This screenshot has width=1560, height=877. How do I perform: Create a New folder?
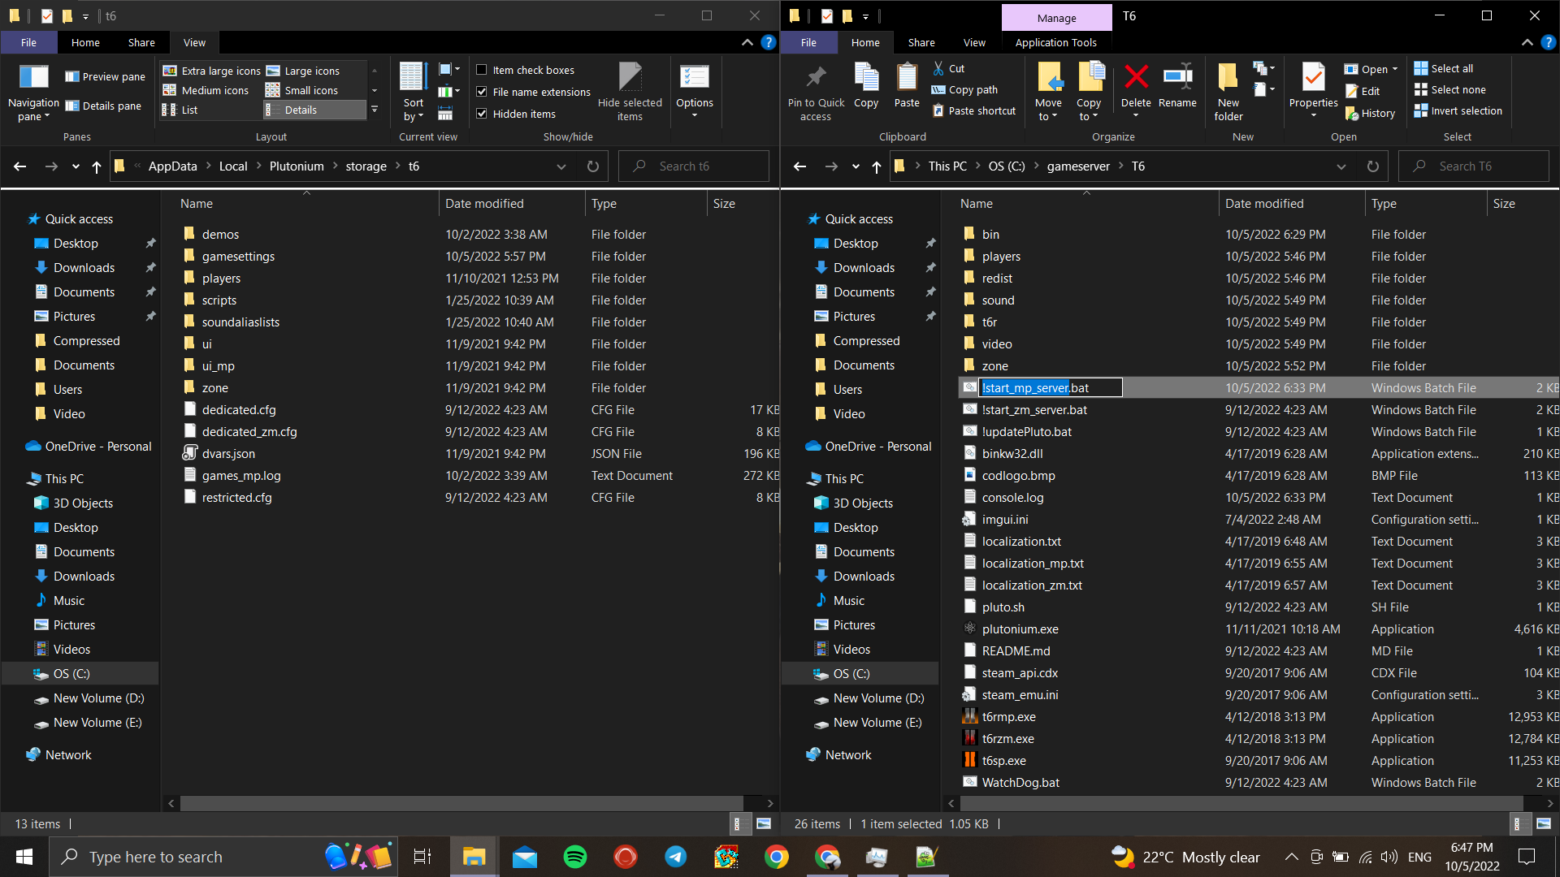pos(1228,92)
